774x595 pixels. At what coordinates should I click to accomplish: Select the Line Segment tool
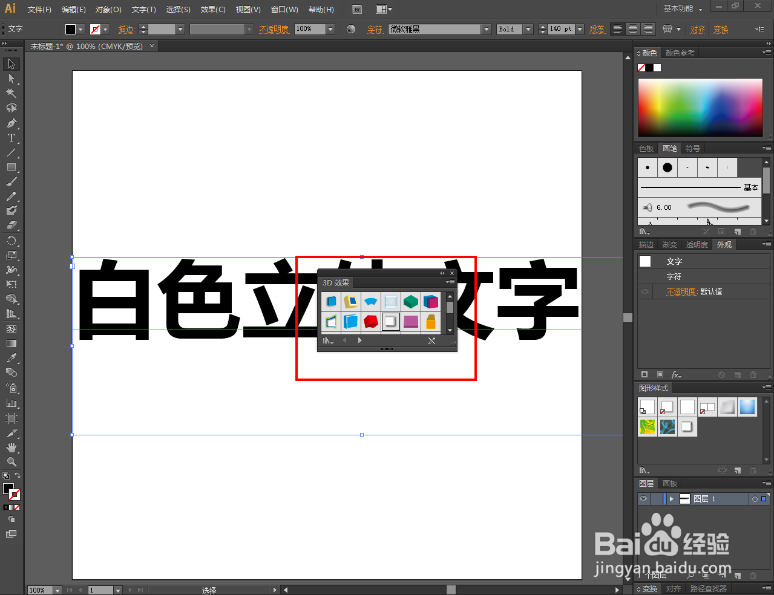point(11,152)
